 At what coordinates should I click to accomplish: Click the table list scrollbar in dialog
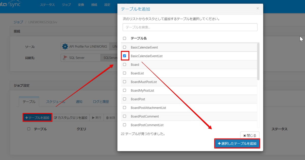click(x=258, y=62)
